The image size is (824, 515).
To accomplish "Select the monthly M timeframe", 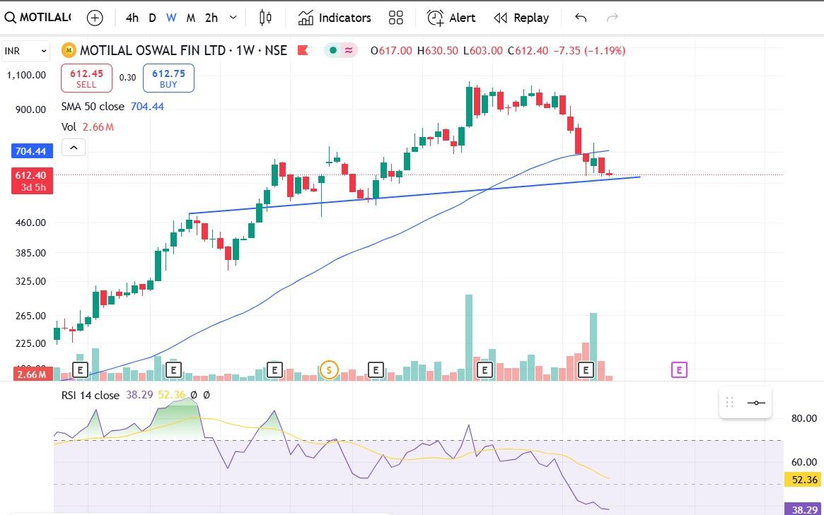I will tap(191, 18).
